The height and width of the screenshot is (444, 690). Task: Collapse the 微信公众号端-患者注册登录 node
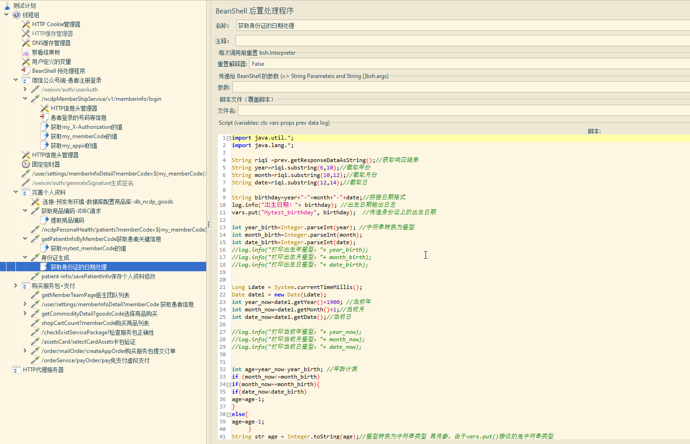[x=16, y=80]
